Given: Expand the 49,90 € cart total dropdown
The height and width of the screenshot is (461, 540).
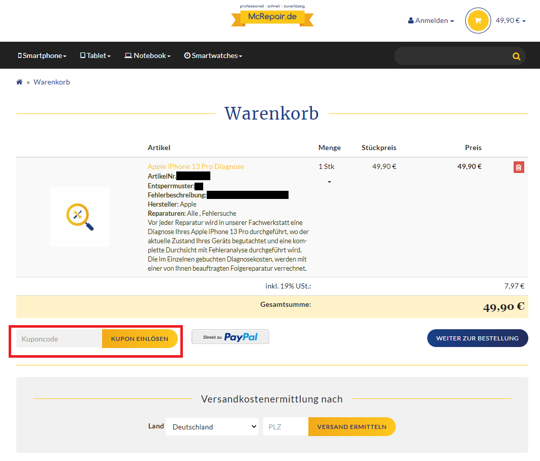Looking at the screenshot, I should click(511, 21).
